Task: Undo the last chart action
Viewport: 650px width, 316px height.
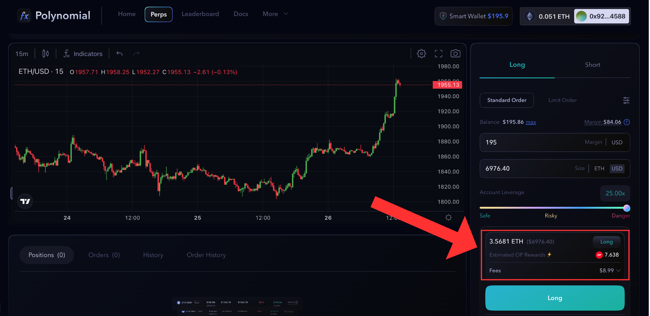Action: [x=119, y=54]
